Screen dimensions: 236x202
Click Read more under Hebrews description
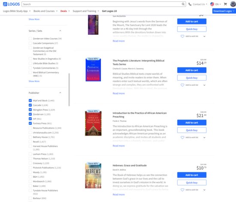118,194
